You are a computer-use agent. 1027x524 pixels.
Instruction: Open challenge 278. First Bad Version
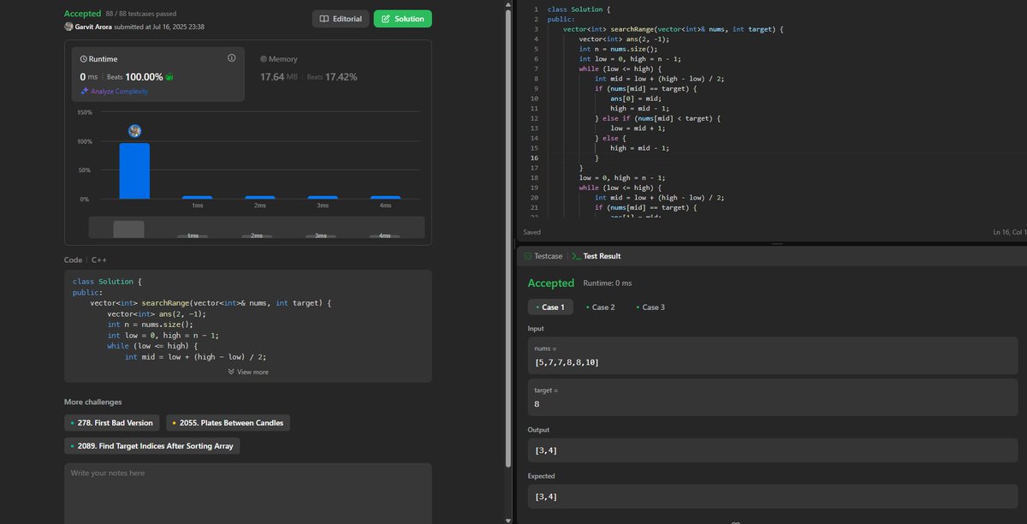(111, 422)
